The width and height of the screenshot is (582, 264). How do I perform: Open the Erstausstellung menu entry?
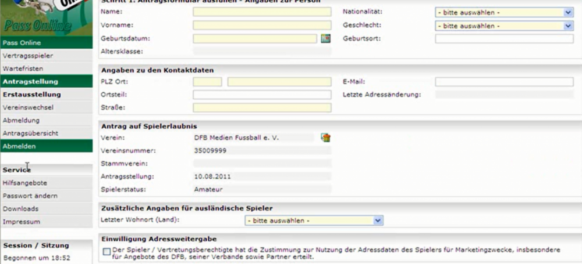(x=47, y=95)
